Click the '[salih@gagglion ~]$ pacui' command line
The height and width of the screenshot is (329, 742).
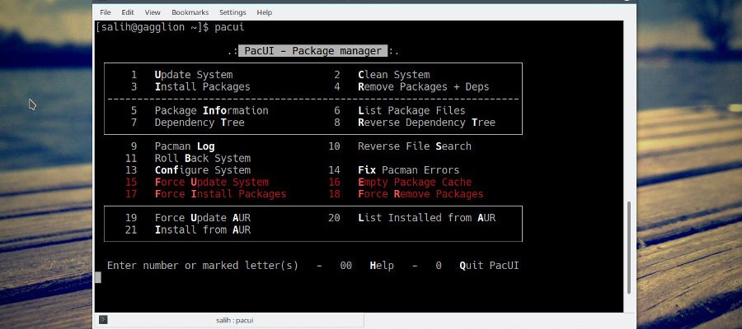(x=170, y=27)
